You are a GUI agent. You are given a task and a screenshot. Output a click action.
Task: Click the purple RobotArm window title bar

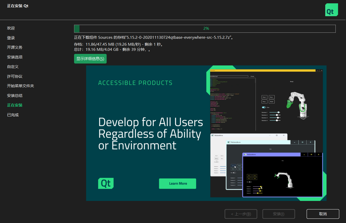click(x=282, y=154)
